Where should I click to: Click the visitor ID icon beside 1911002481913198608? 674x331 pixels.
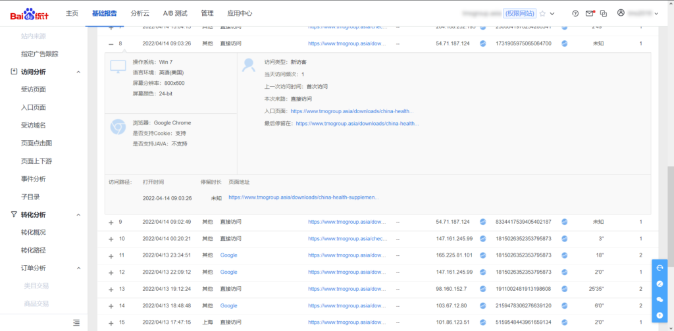[564, 289]
